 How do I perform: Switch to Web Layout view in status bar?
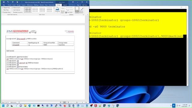pos(68,102)
